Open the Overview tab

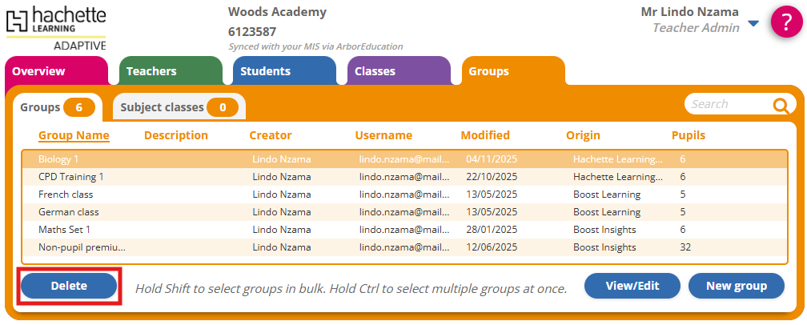(x=38, y=71)
